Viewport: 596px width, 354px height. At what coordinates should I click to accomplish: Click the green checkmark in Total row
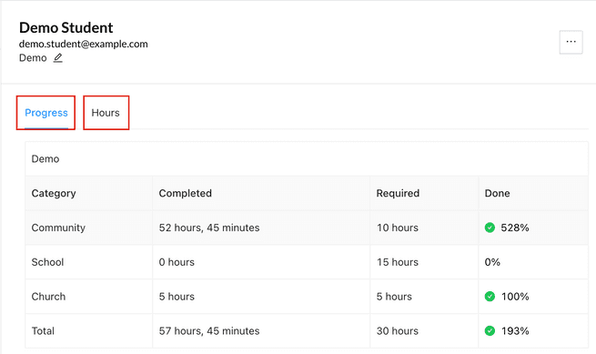(x=490, y=331)
